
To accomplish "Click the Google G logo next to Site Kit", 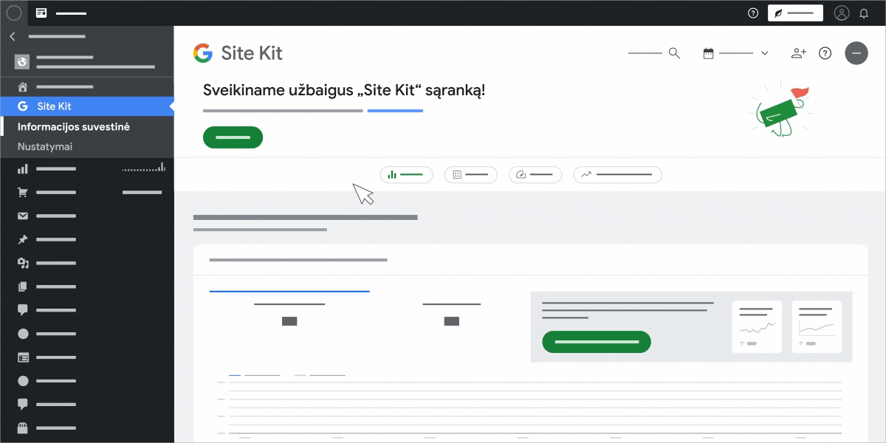I will 203,52.
